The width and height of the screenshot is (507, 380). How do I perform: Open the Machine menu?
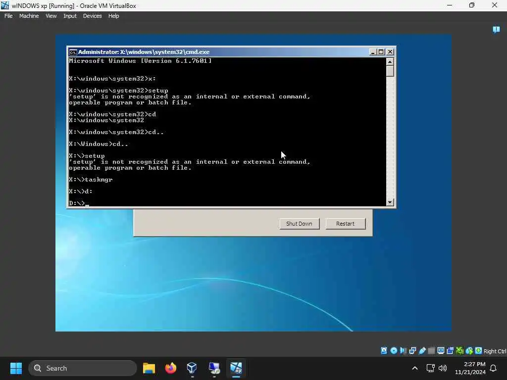click(29, 16)
